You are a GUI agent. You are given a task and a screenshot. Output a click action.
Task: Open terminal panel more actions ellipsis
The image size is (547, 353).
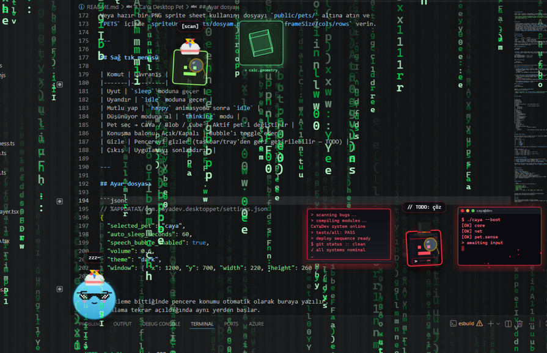[x=531, y=324]
